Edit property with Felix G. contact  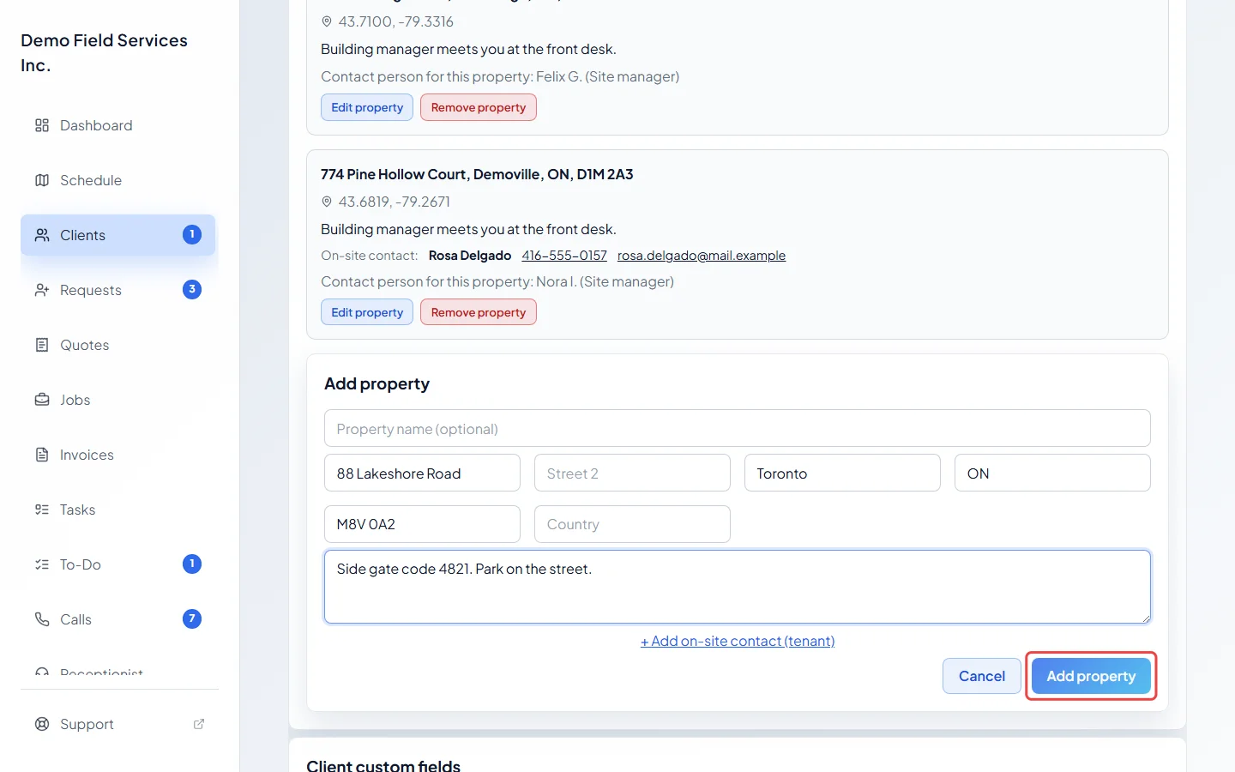pyautogui.click(x=367, y=107)
